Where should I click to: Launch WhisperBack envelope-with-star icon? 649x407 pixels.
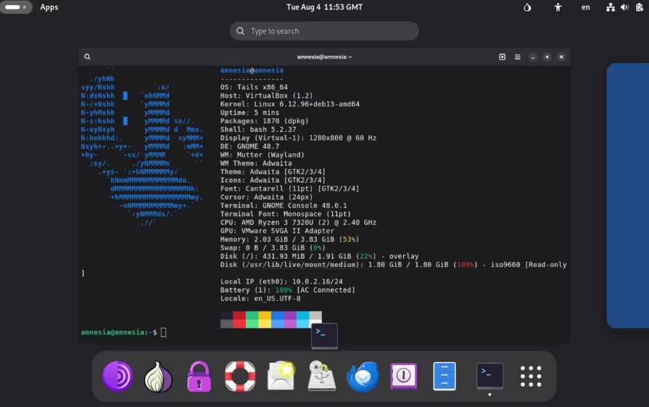click(281, 376)
